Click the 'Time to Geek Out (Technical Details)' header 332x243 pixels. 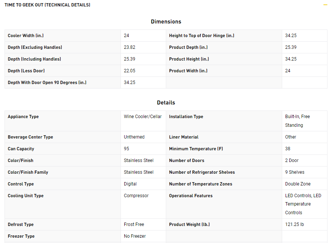coord(47,5)
